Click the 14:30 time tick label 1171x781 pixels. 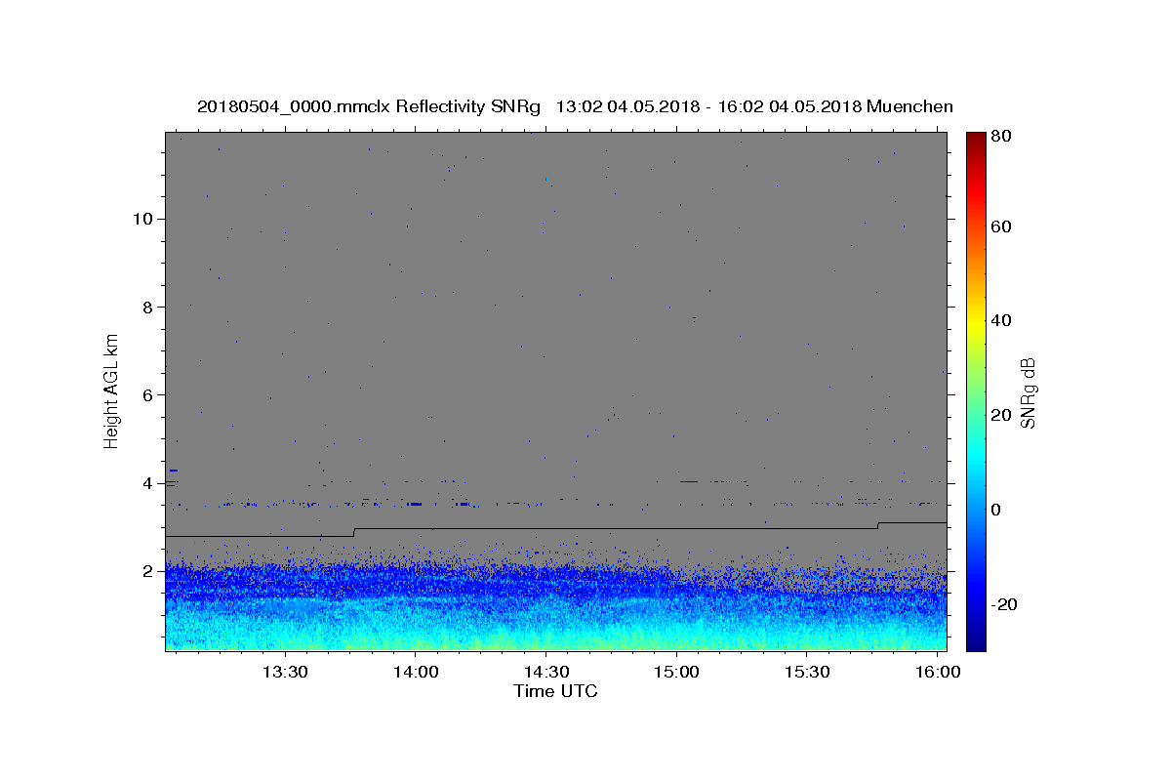click(x=546, y=672)
